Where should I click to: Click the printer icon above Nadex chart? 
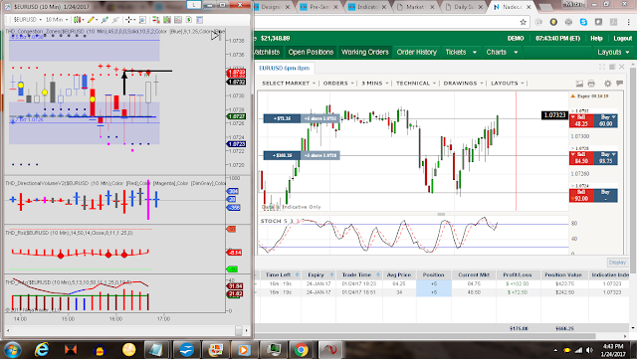591,84
